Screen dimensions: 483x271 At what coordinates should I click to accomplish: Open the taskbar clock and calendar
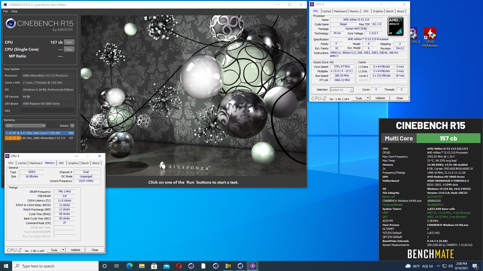[461, 266]
